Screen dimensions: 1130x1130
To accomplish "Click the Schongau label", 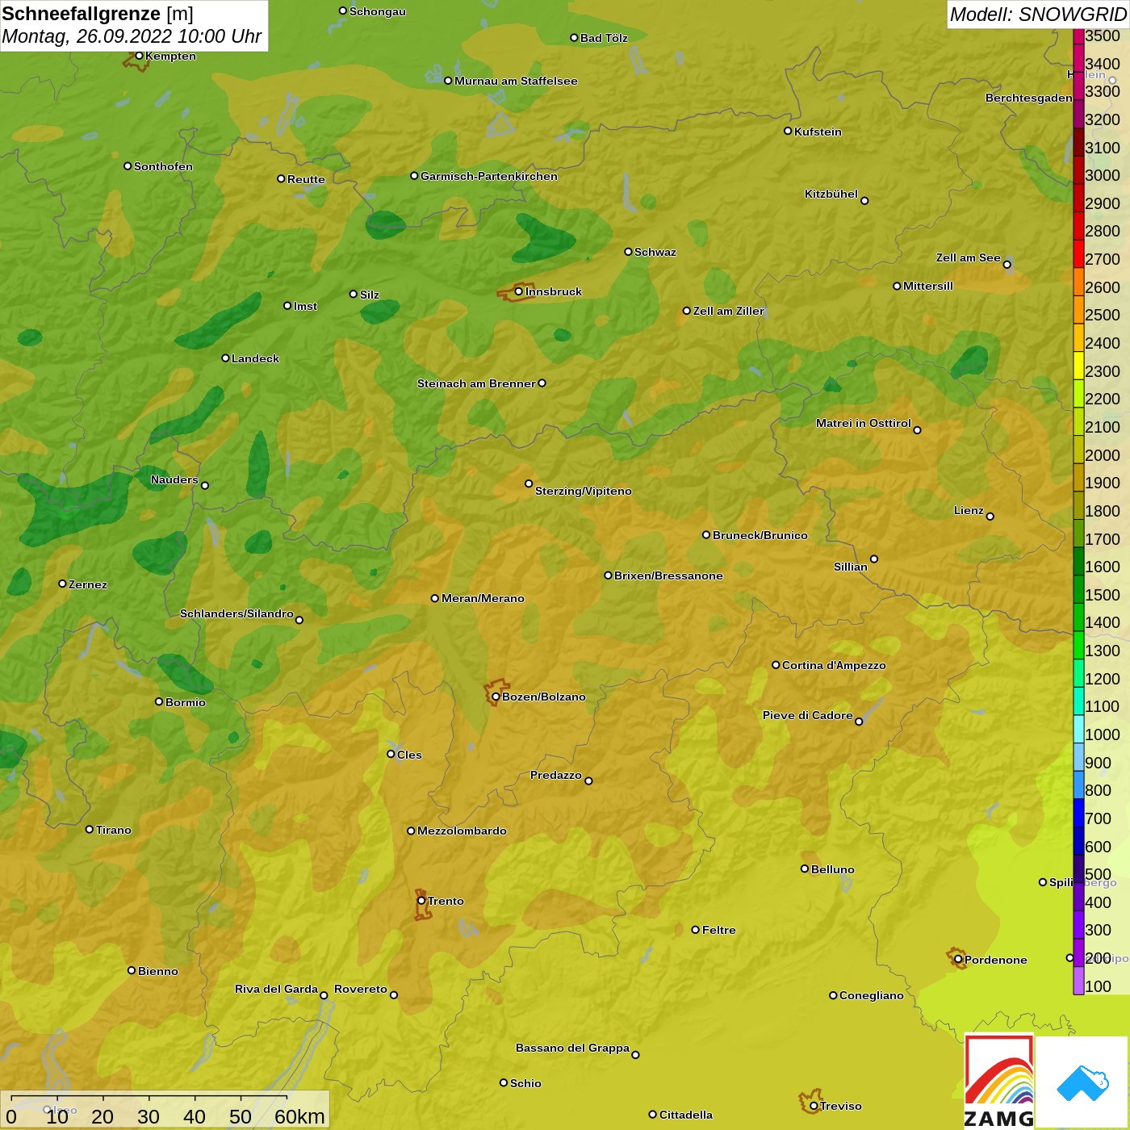I will click(378, 11).
